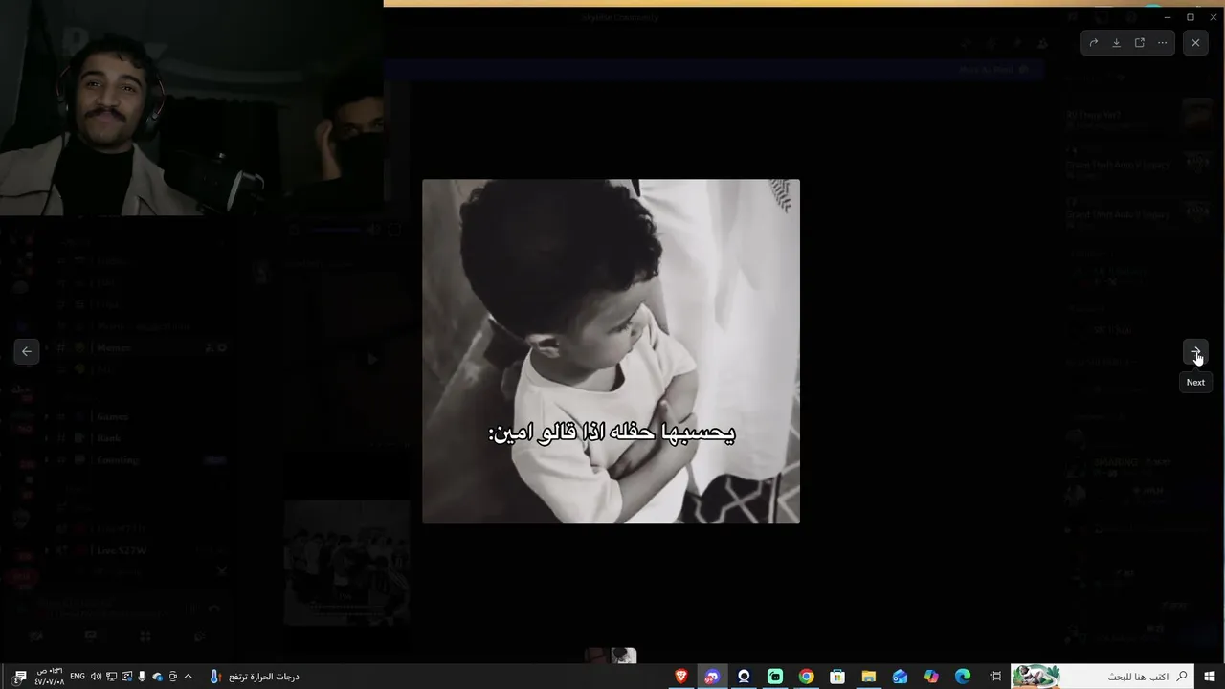This screenshot has width=1225, height=689.
Task: Click the Next image arrow
Action: (x=1195, y=352)
